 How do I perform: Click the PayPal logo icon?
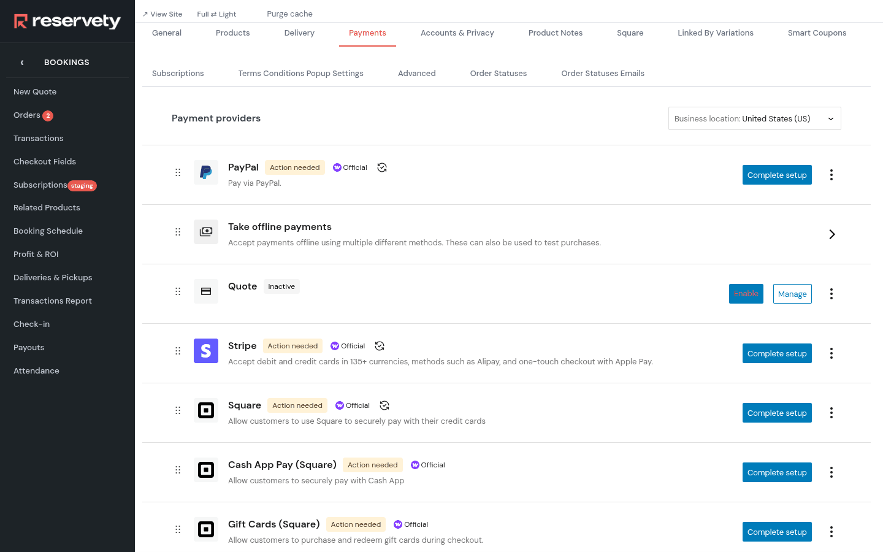(206, 172)
